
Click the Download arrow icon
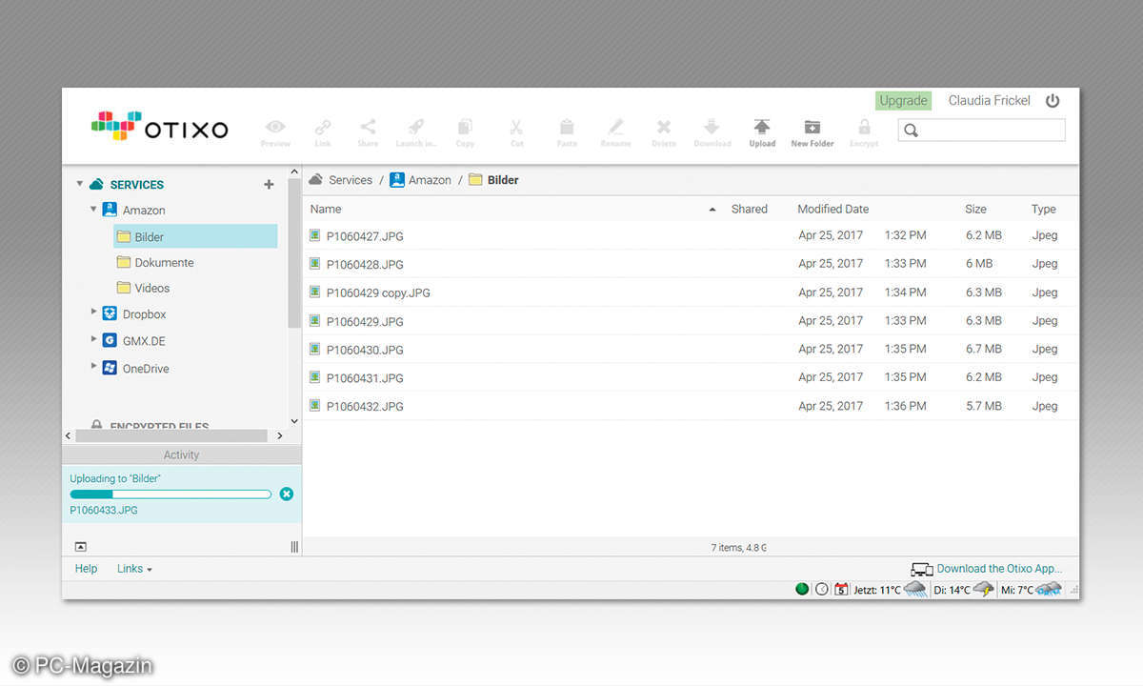pos(712,127)
